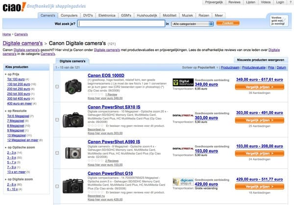Open the Muziek category tab
This screenshot has height=205, width=294.
click(187, 15)
